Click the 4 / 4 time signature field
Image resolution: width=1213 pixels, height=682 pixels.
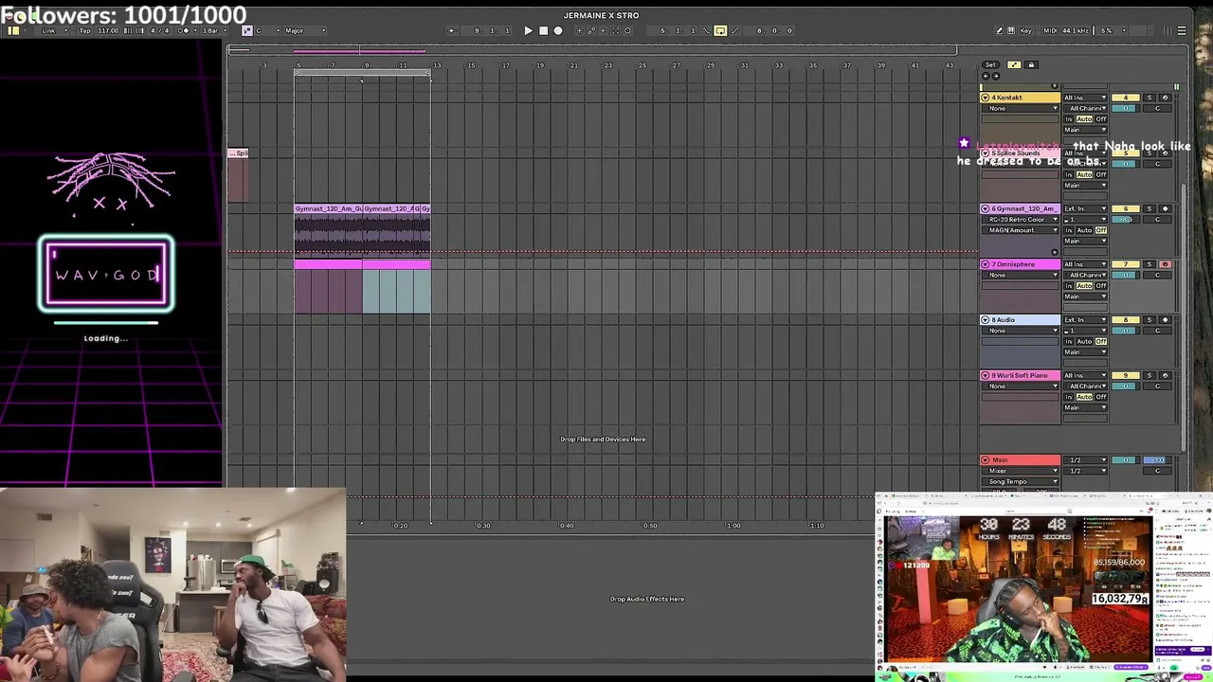(161, 30)
